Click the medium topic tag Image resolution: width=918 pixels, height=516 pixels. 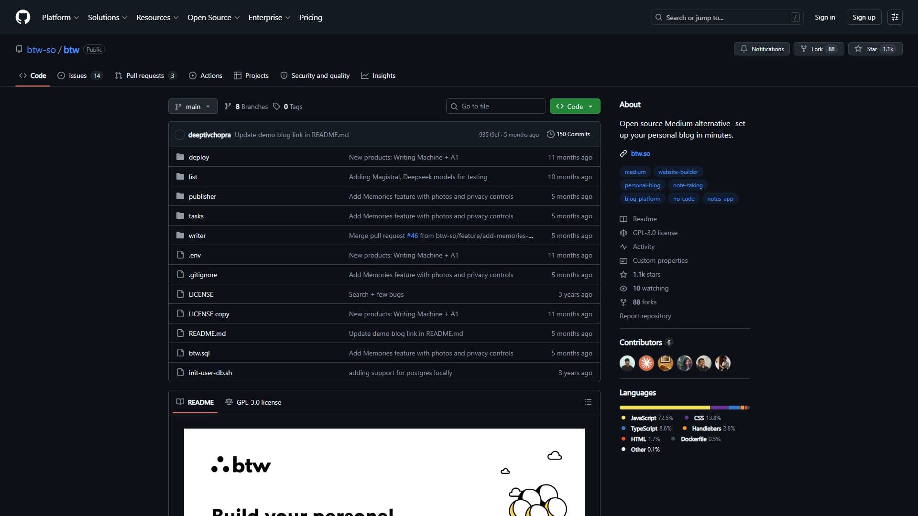pyautogui.click(x=635, y=172)
